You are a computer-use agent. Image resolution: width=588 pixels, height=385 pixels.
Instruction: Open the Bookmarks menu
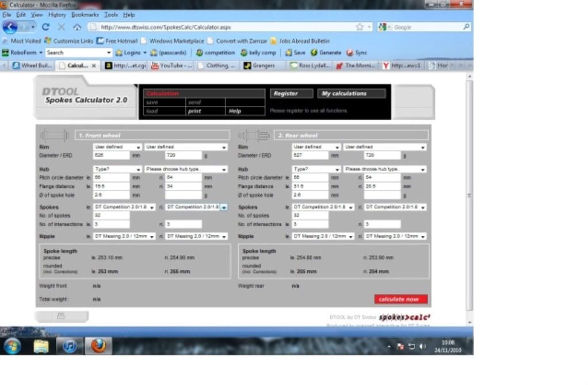click(85, 14)
